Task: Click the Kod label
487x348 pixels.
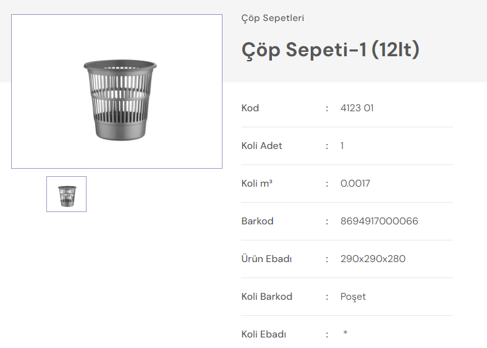Action: tap(250, 108)
